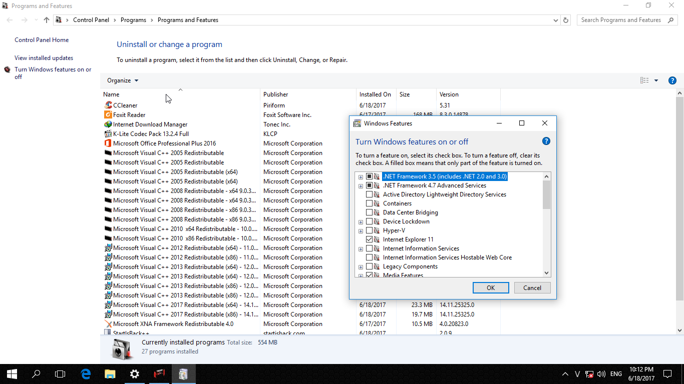Sort by the Name column header
684x384 pixels.
[x=180, y=94]
